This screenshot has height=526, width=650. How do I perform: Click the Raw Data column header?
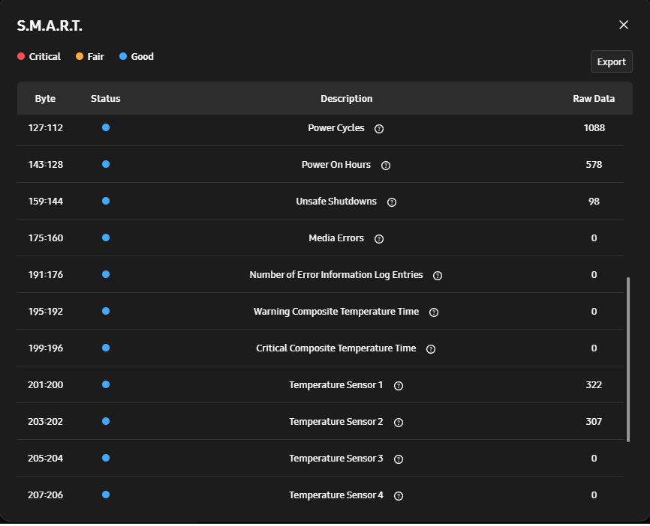(x=594, y=98)
